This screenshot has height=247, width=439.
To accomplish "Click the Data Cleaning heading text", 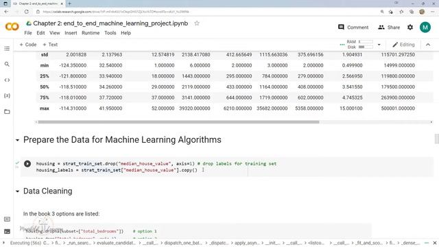I will [x=47, y=191].
